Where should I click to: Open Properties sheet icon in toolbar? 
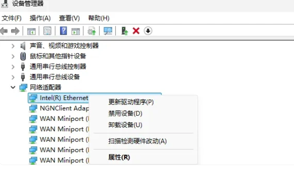47,31
